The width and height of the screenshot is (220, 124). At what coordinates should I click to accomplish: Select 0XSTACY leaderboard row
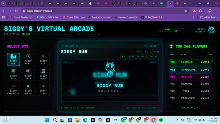point(190,77)
